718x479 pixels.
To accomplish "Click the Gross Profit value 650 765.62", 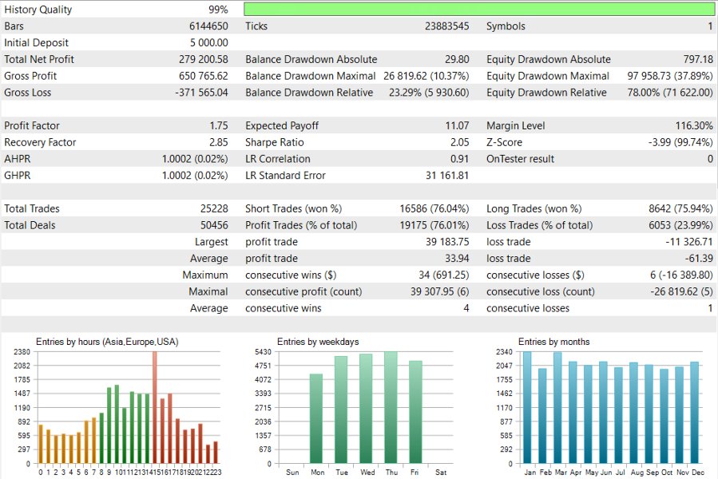I will point(204,76).
